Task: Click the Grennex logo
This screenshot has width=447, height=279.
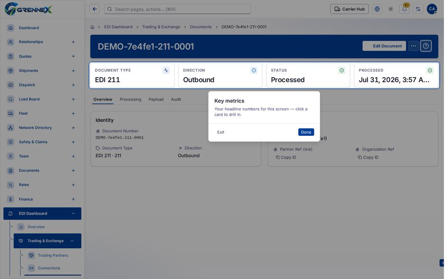Action: tap(28, 9)
